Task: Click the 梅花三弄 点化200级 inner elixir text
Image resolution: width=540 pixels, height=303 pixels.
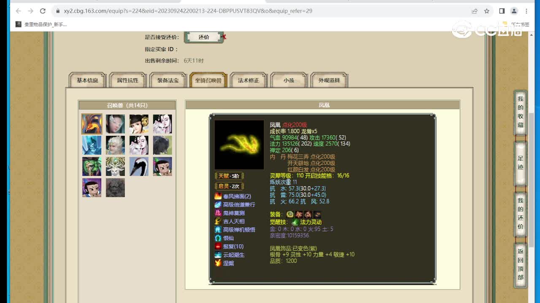Action: (x=311, y=157)
